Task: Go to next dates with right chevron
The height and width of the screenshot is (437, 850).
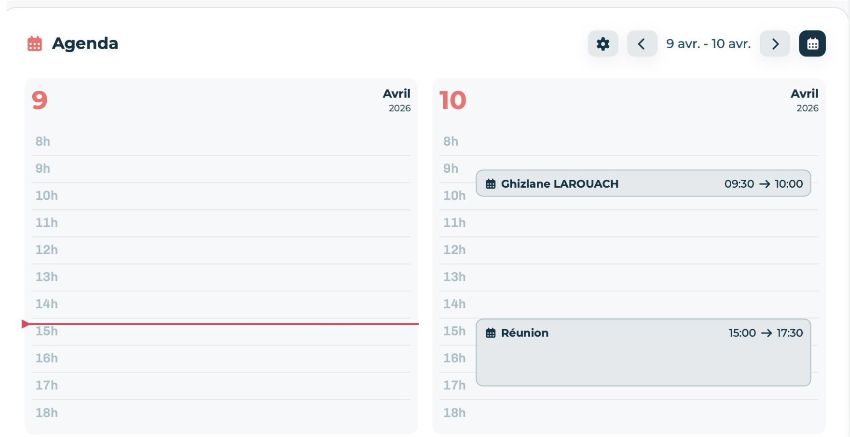Action: [x=775, y=44]
